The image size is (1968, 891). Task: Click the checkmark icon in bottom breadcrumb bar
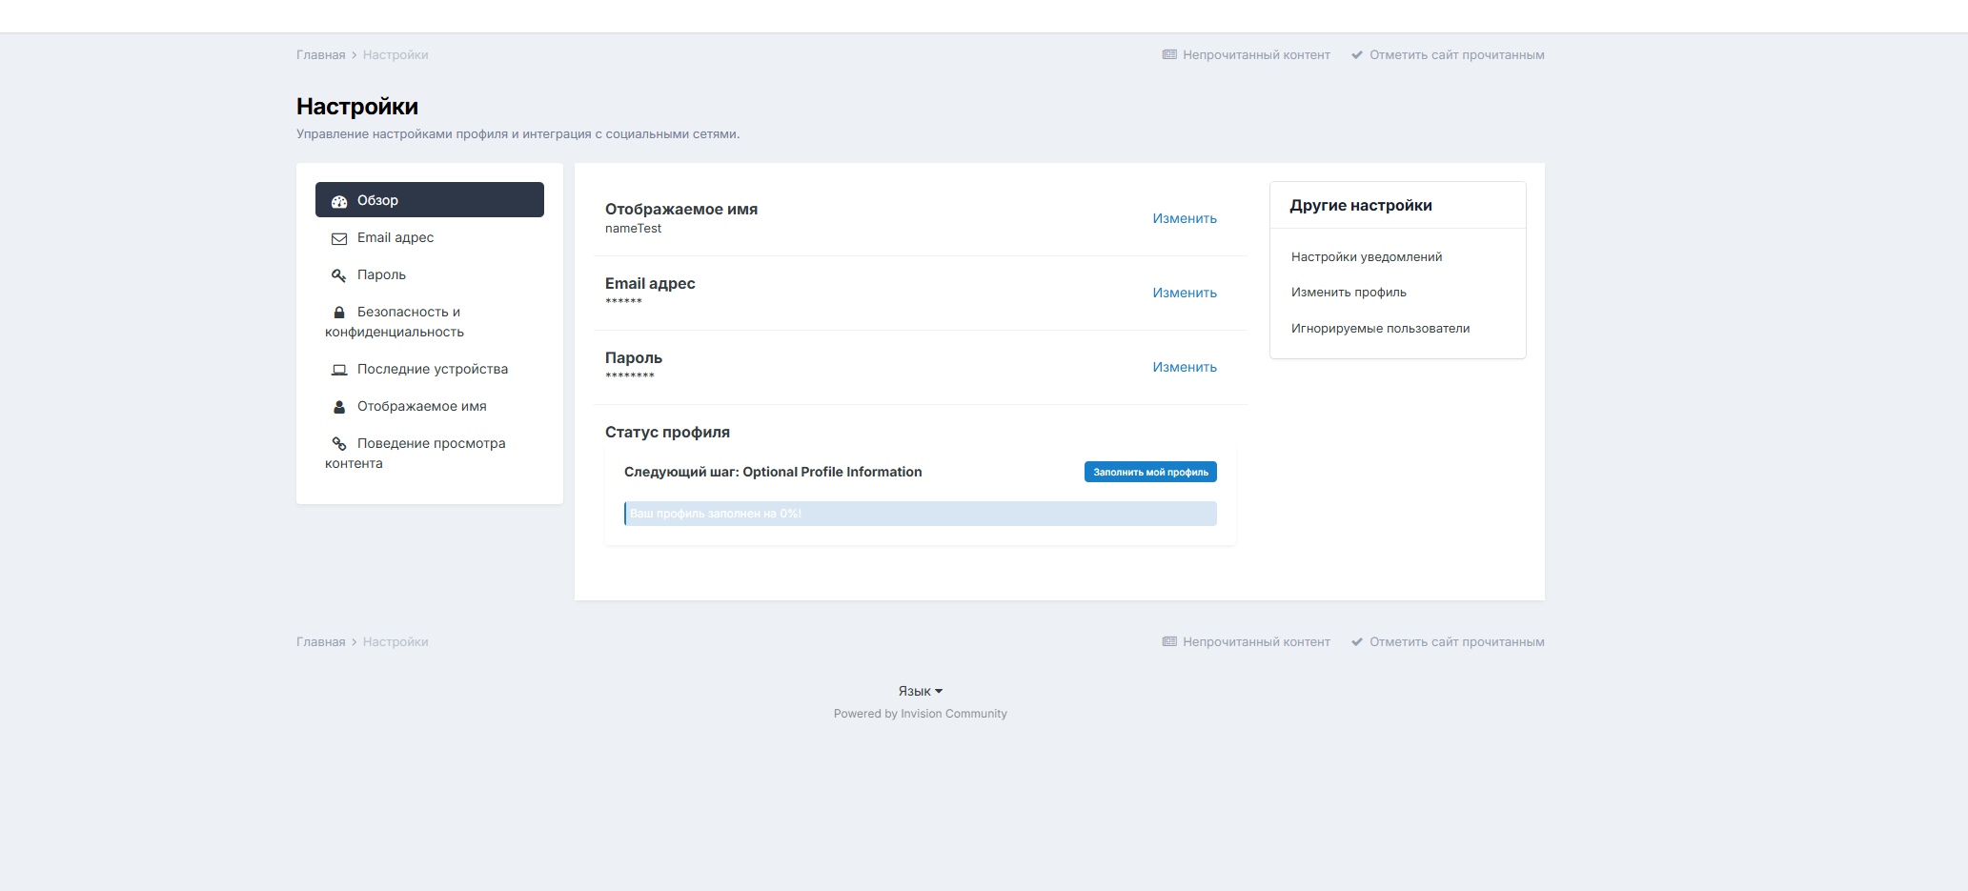[1357, 642]
